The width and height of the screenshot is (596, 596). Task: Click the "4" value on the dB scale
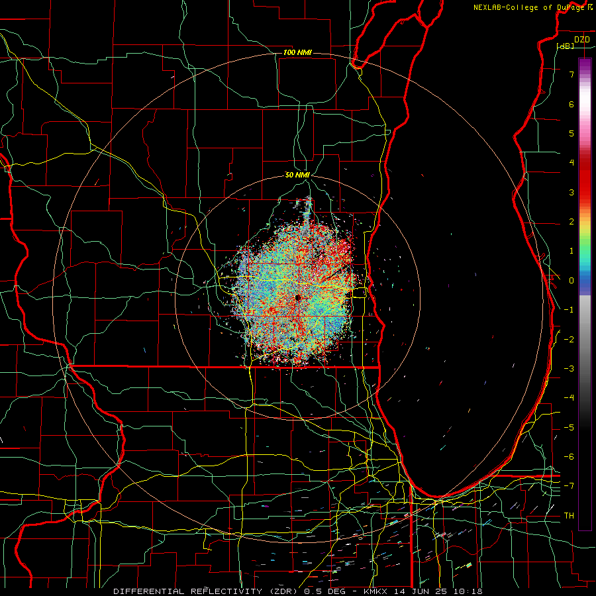(571, 163)
